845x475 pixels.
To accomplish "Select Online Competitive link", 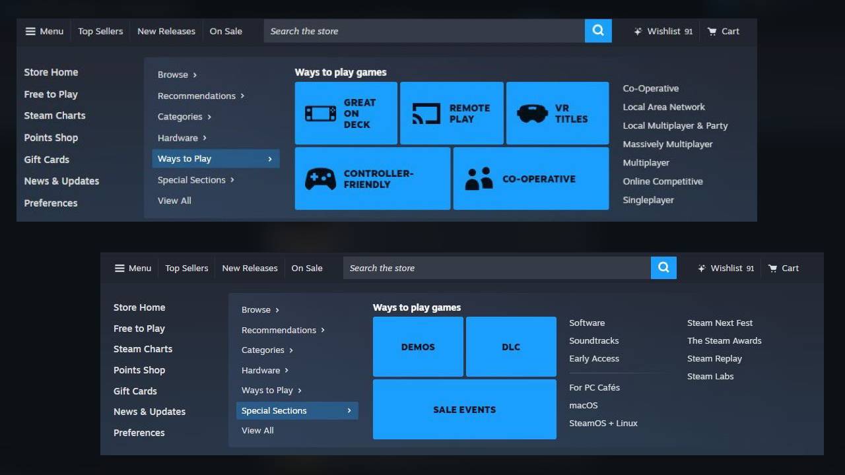I will click(x=662, y=181).
